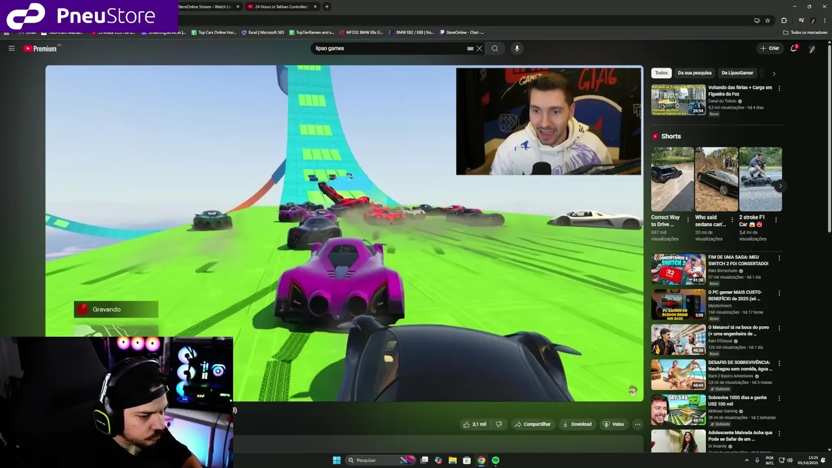
Task: Open Windows Start menu
Action: tap(336, 460)
